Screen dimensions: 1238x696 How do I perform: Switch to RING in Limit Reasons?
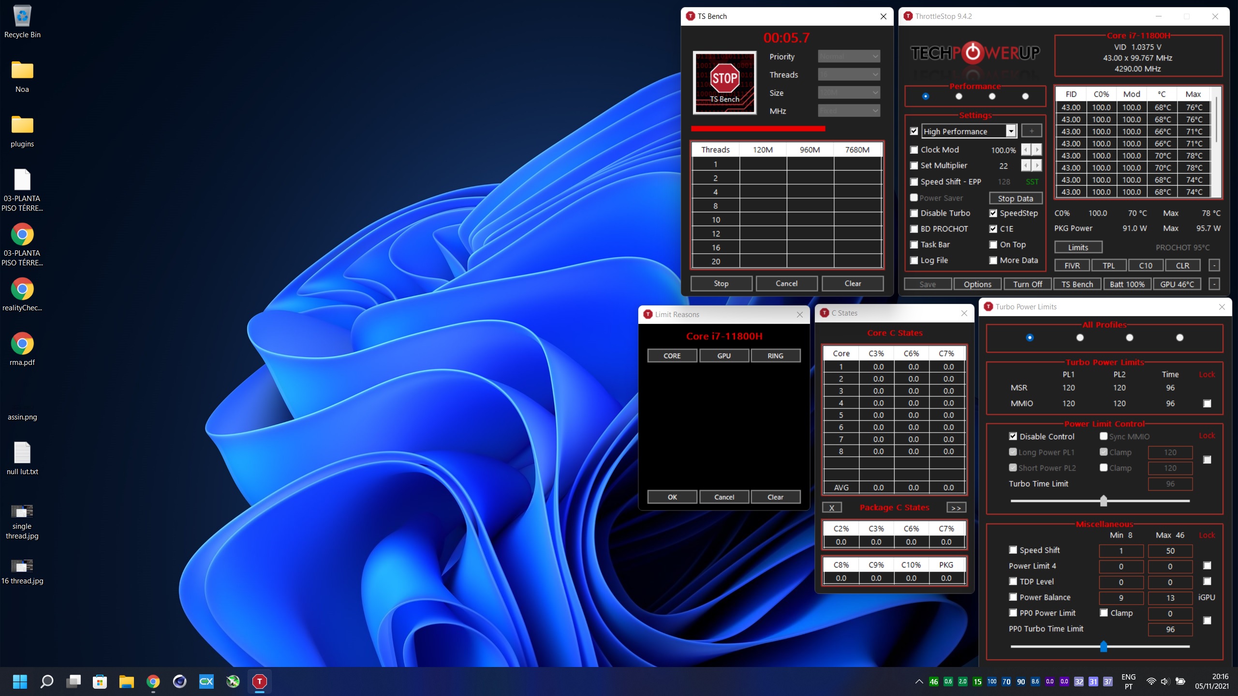tap(775, 356)
